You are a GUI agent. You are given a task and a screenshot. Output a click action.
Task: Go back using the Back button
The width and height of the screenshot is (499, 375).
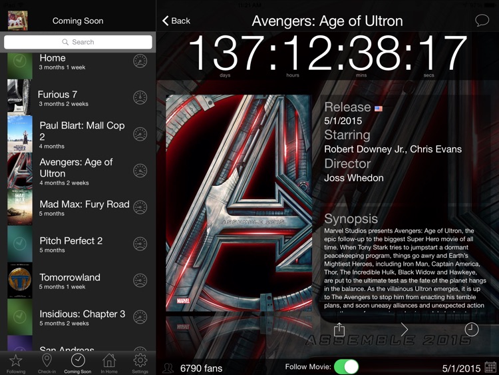pos(176,21)
